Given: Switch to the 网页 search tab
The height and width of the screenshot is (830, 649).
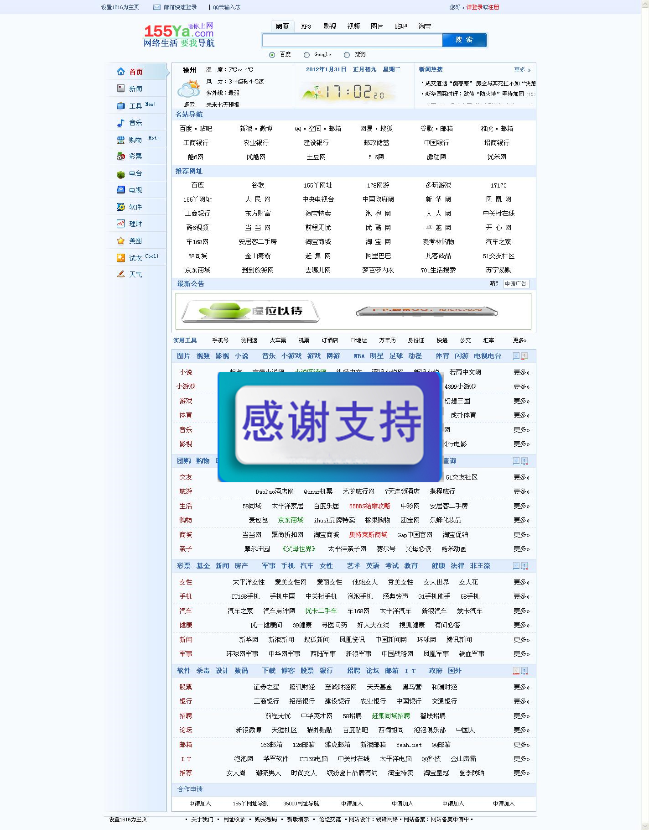Looking at the screenshot, I should pos(282,26).
